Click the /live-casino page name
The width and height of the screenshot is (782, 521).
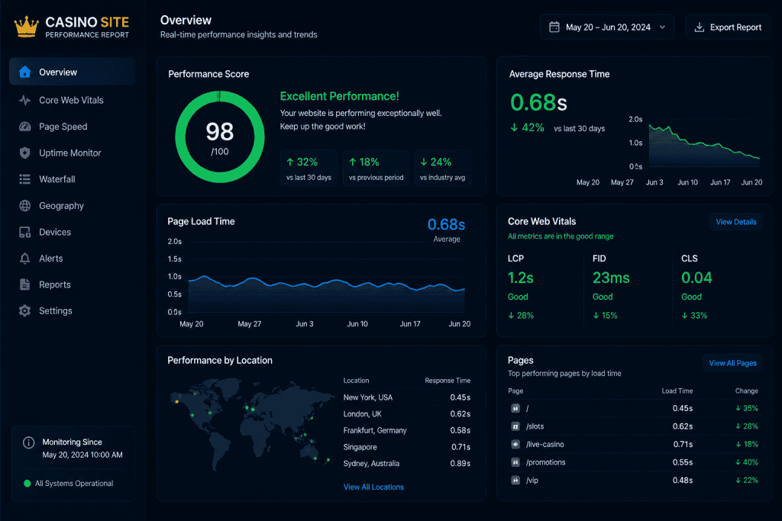coord(544,444)
